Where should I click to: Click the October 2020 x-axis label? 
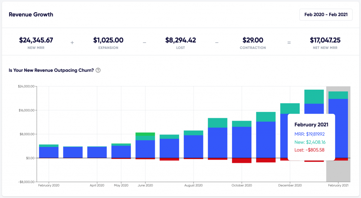[242, 185]
